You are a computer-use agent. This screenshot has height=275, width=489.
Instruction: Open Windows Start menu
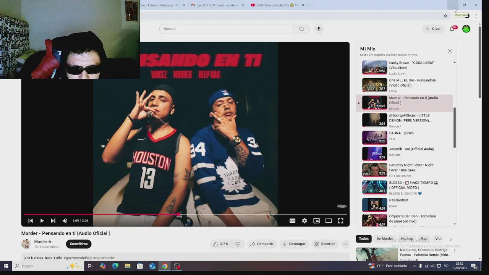pos(6,266)
